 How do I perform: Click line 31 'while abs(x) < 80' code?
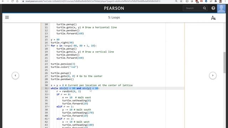75,89
